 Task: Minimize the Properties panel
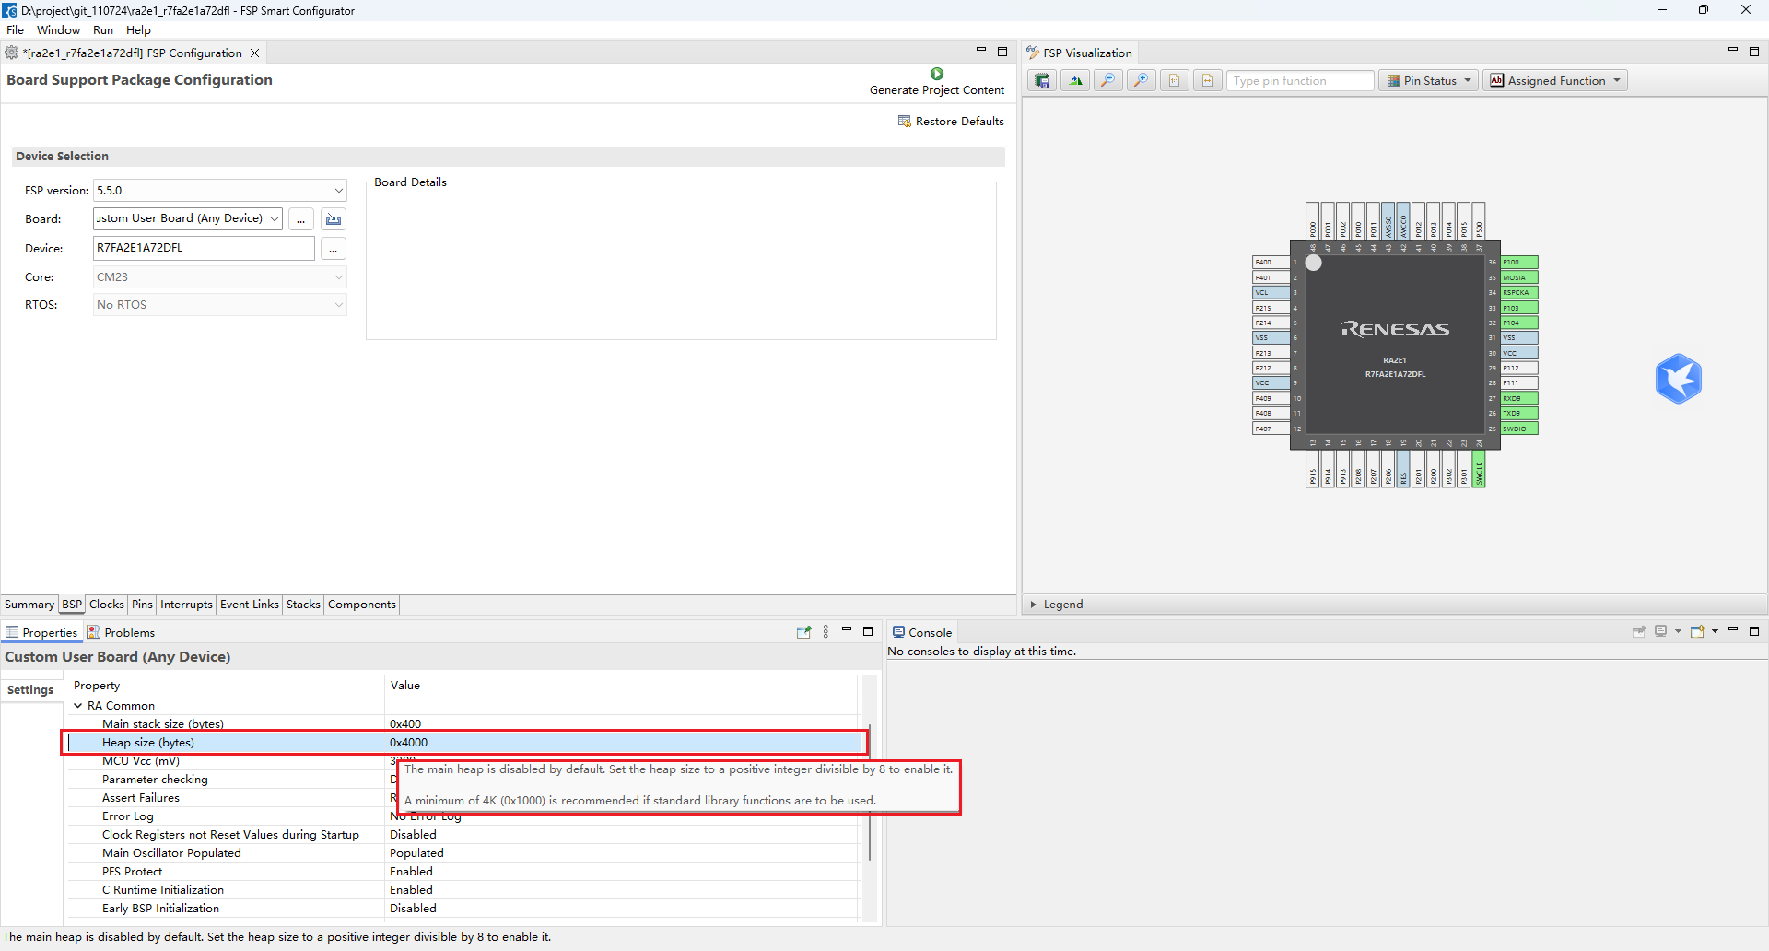pos(847,630)
